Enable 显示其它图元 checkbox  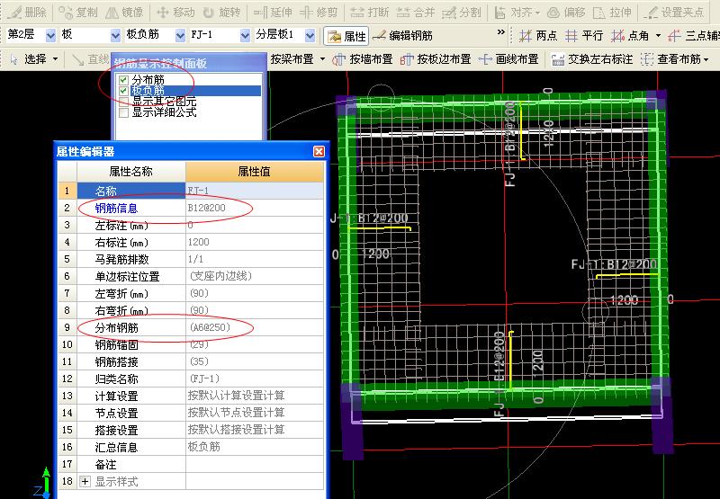pos(123,102)
